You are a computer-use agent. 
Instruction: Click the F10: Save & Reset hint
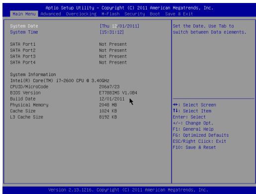pyautogui.click(x=194, y=147)
